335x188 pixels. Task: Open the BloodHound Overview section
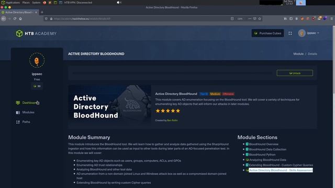pos(263,144)
